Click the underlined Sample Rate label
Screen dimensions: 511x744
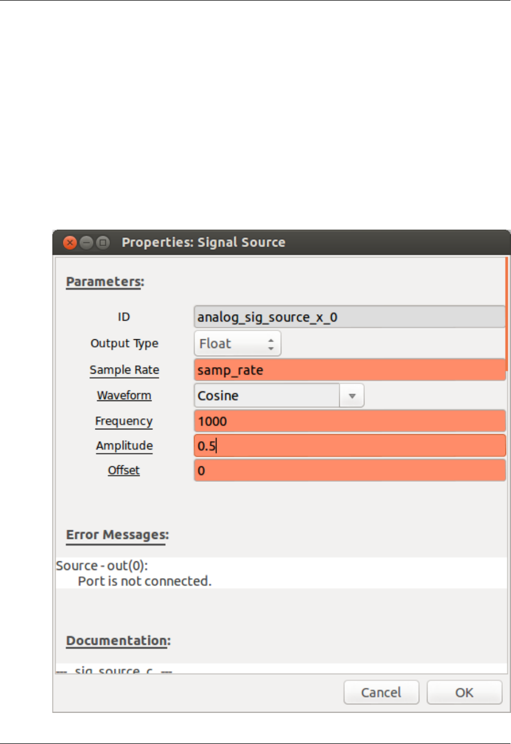124,370
